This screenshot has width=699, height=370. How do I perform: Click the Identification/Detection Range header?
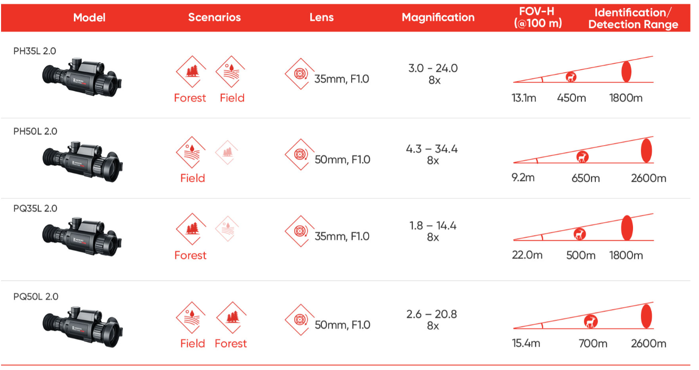coord(633,19)
